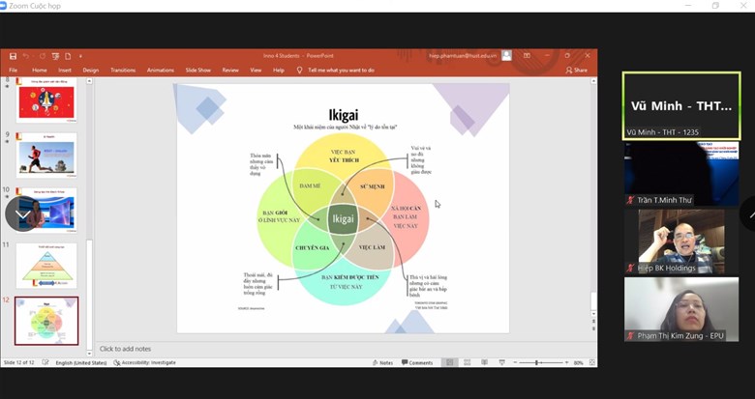Open Reading View from status bar
Screen dimensions: 755x399
[x=484, y=362]
